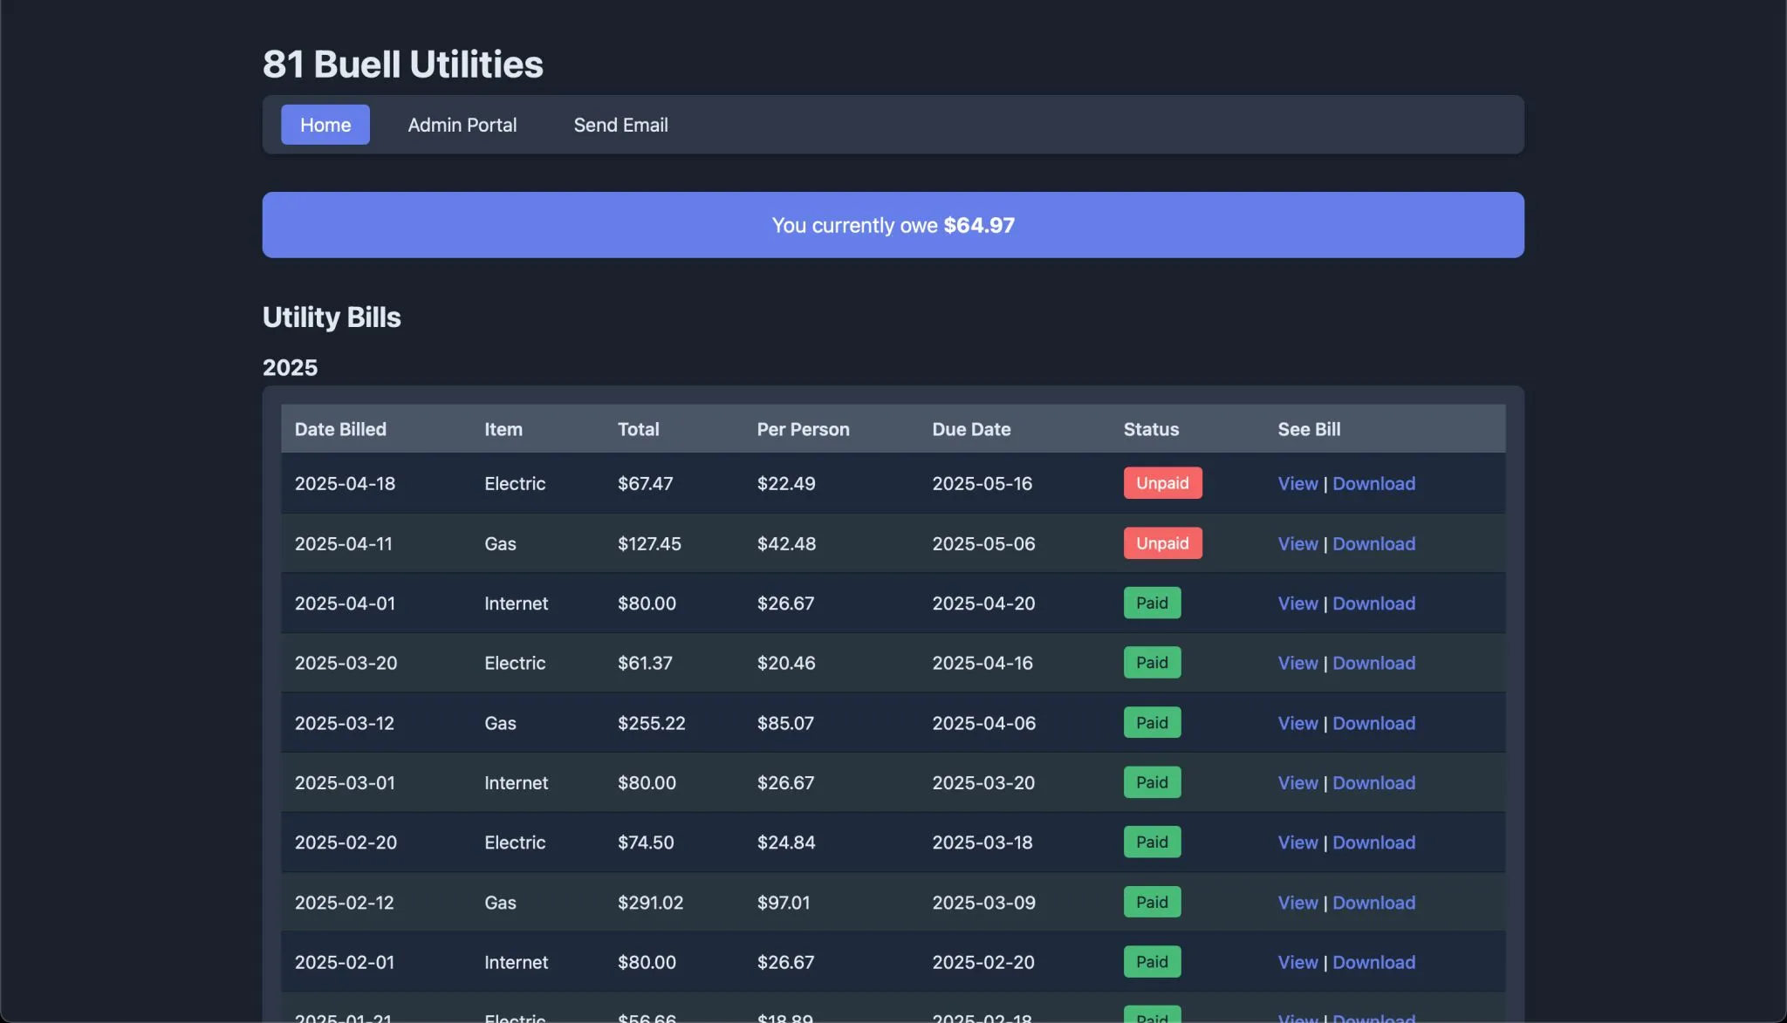Download the 2025-04-11 Gas bill
The height and width of the screenshot is (1023, 1787).
coord(1373,543)
